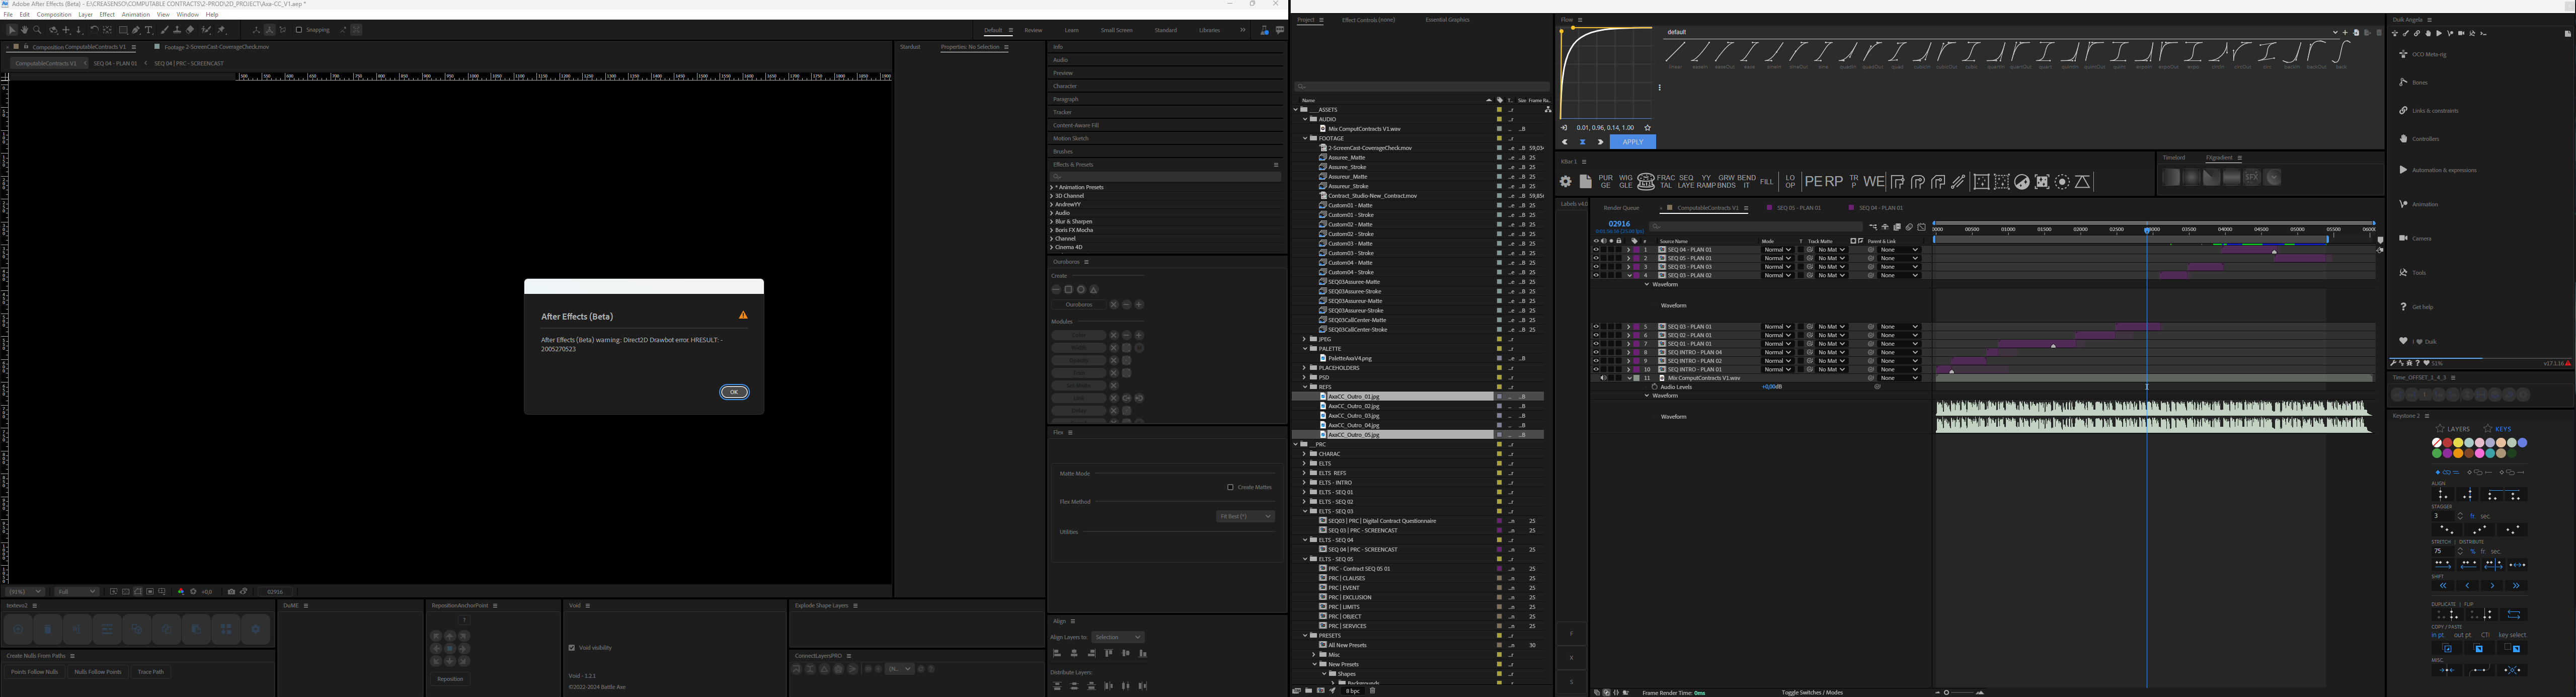The image size is (2576, 697).
Task: Click OK in the Drawbot warning dialog
Action: tap(734, 392)
